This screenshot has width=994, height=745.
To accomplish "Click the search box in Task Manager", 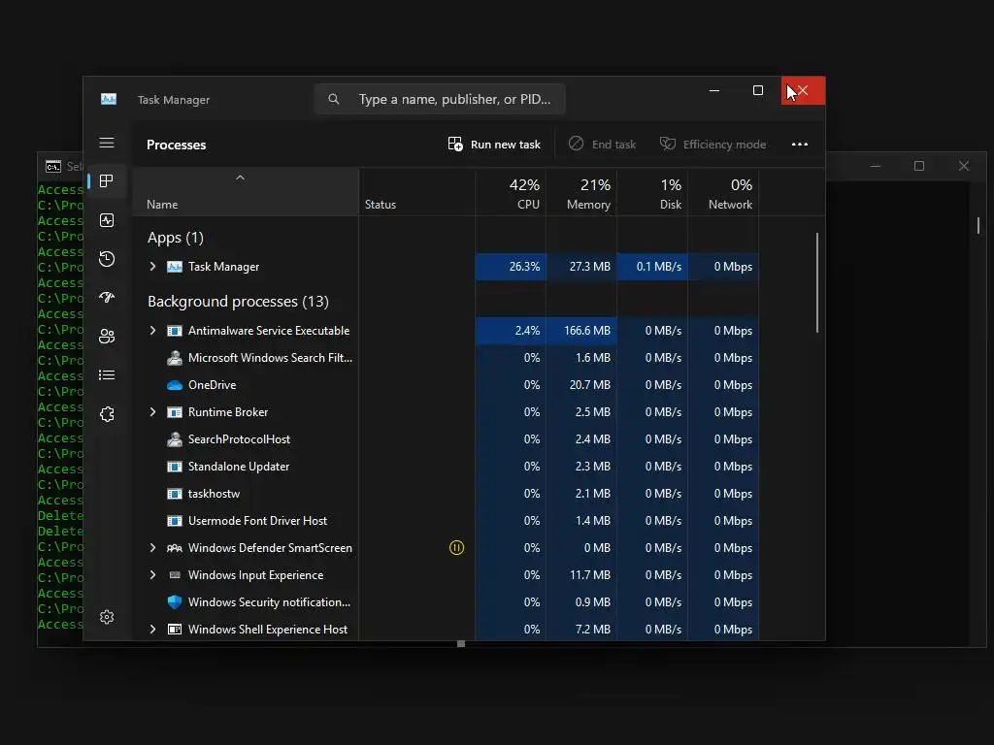I will pos(440,99).
